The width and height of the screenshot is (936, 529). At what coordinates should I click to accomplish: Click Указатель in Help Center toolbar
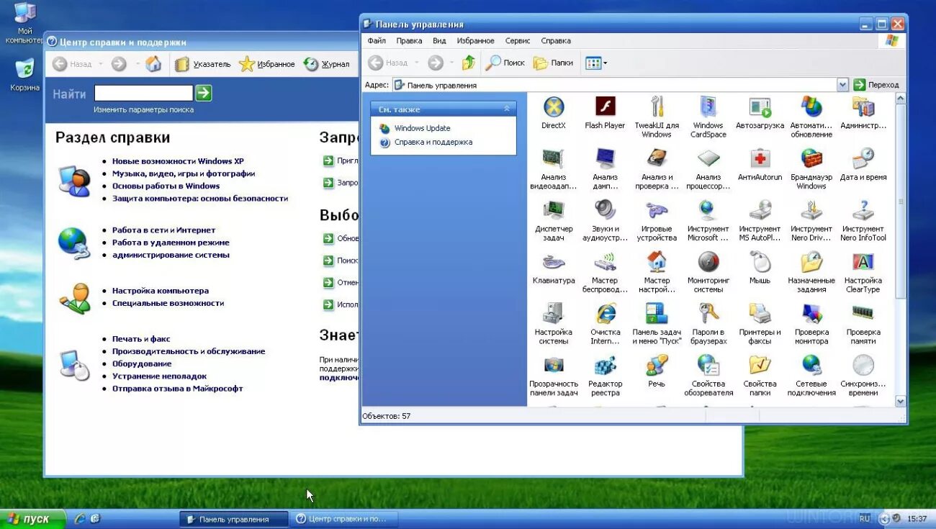(x=203, y=64)
